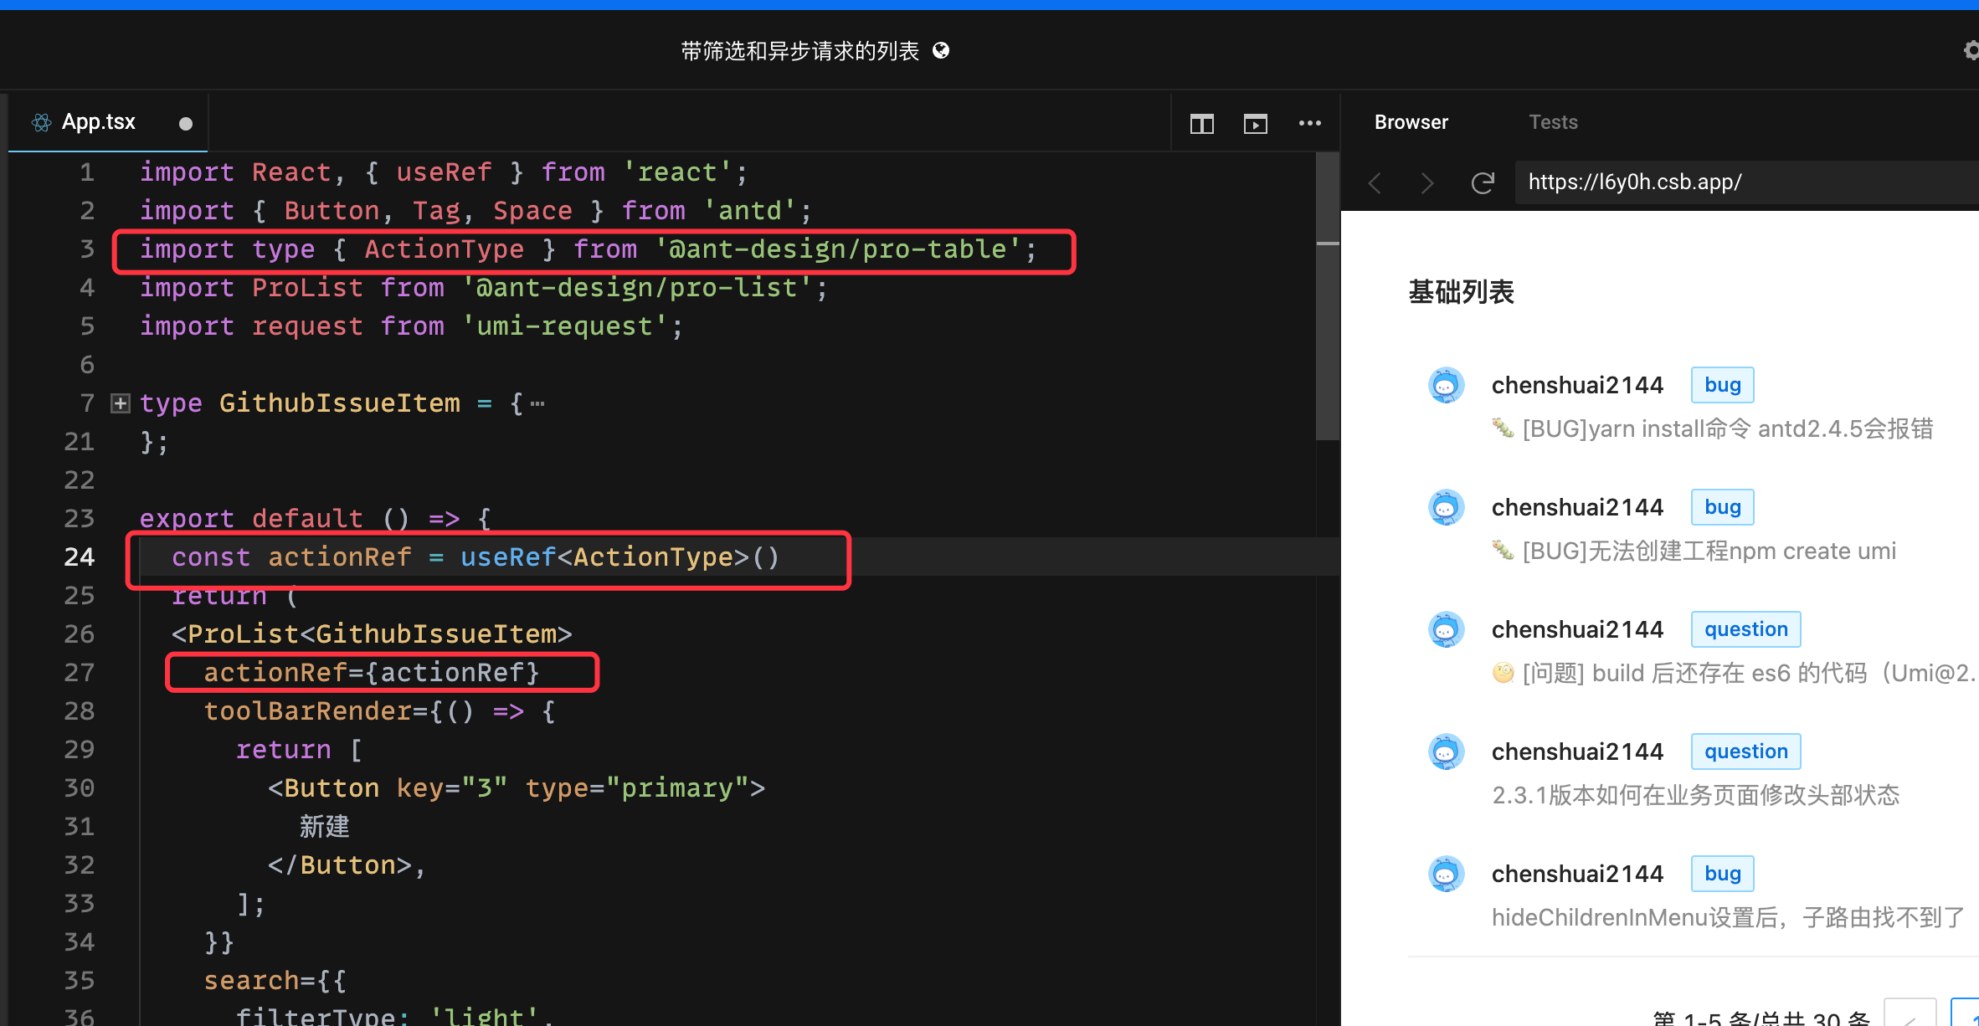Toggle the 'question' tag on the third issue
1979x1026 pixels.
1745,628
